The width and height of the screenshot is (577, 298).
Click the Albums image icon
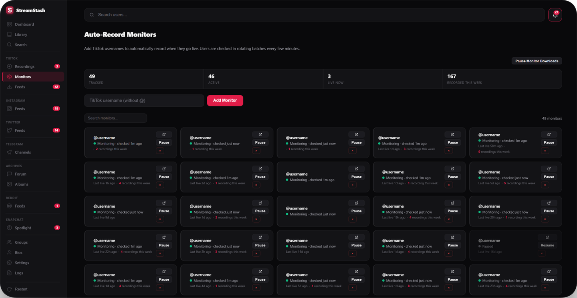tap(10, 184)
